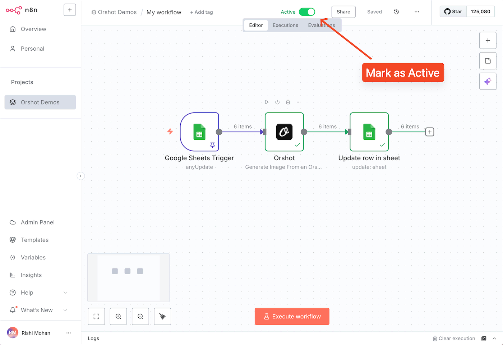Screen dimensions: 503x345
Task: Zoom in on the canvas
Action: (118, 317)
